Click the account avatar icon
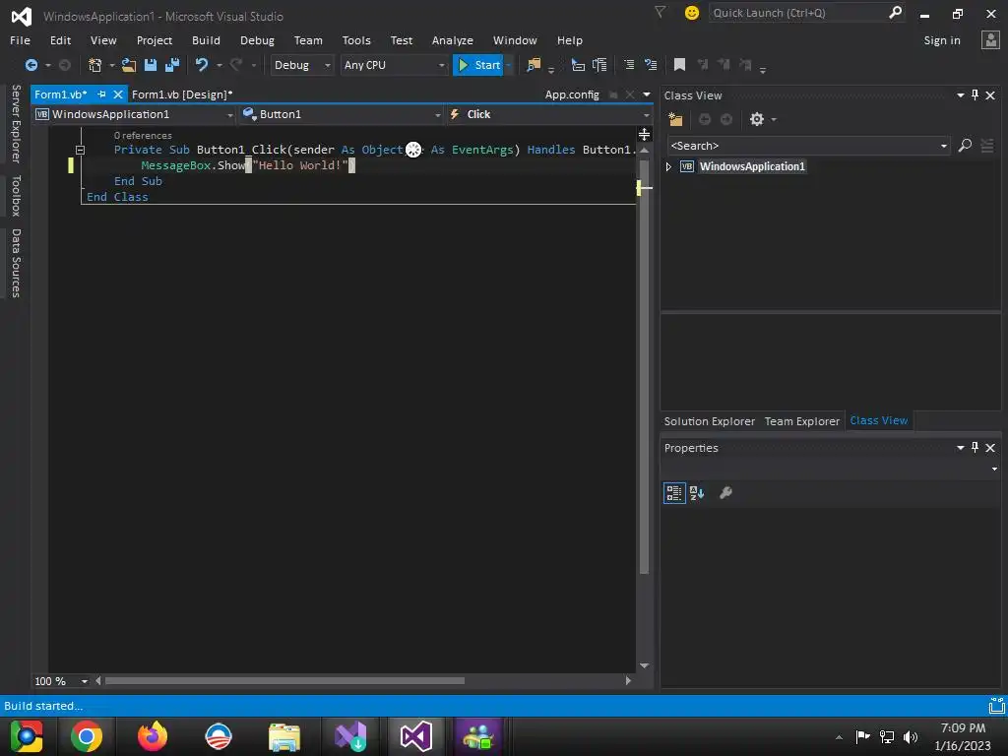Screen dimensions: 1008x756 (x=990, y=40)
